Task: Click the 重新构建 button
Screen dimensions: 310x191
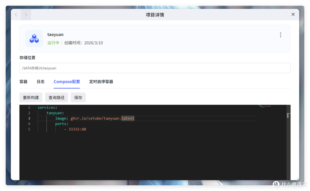Action: pyautogui.click(x=31, y=97)
